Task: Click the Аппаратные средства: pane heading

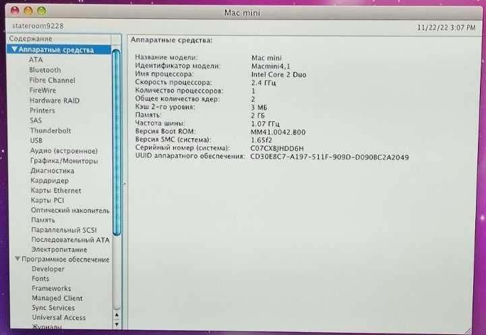Action: [171, 40]
